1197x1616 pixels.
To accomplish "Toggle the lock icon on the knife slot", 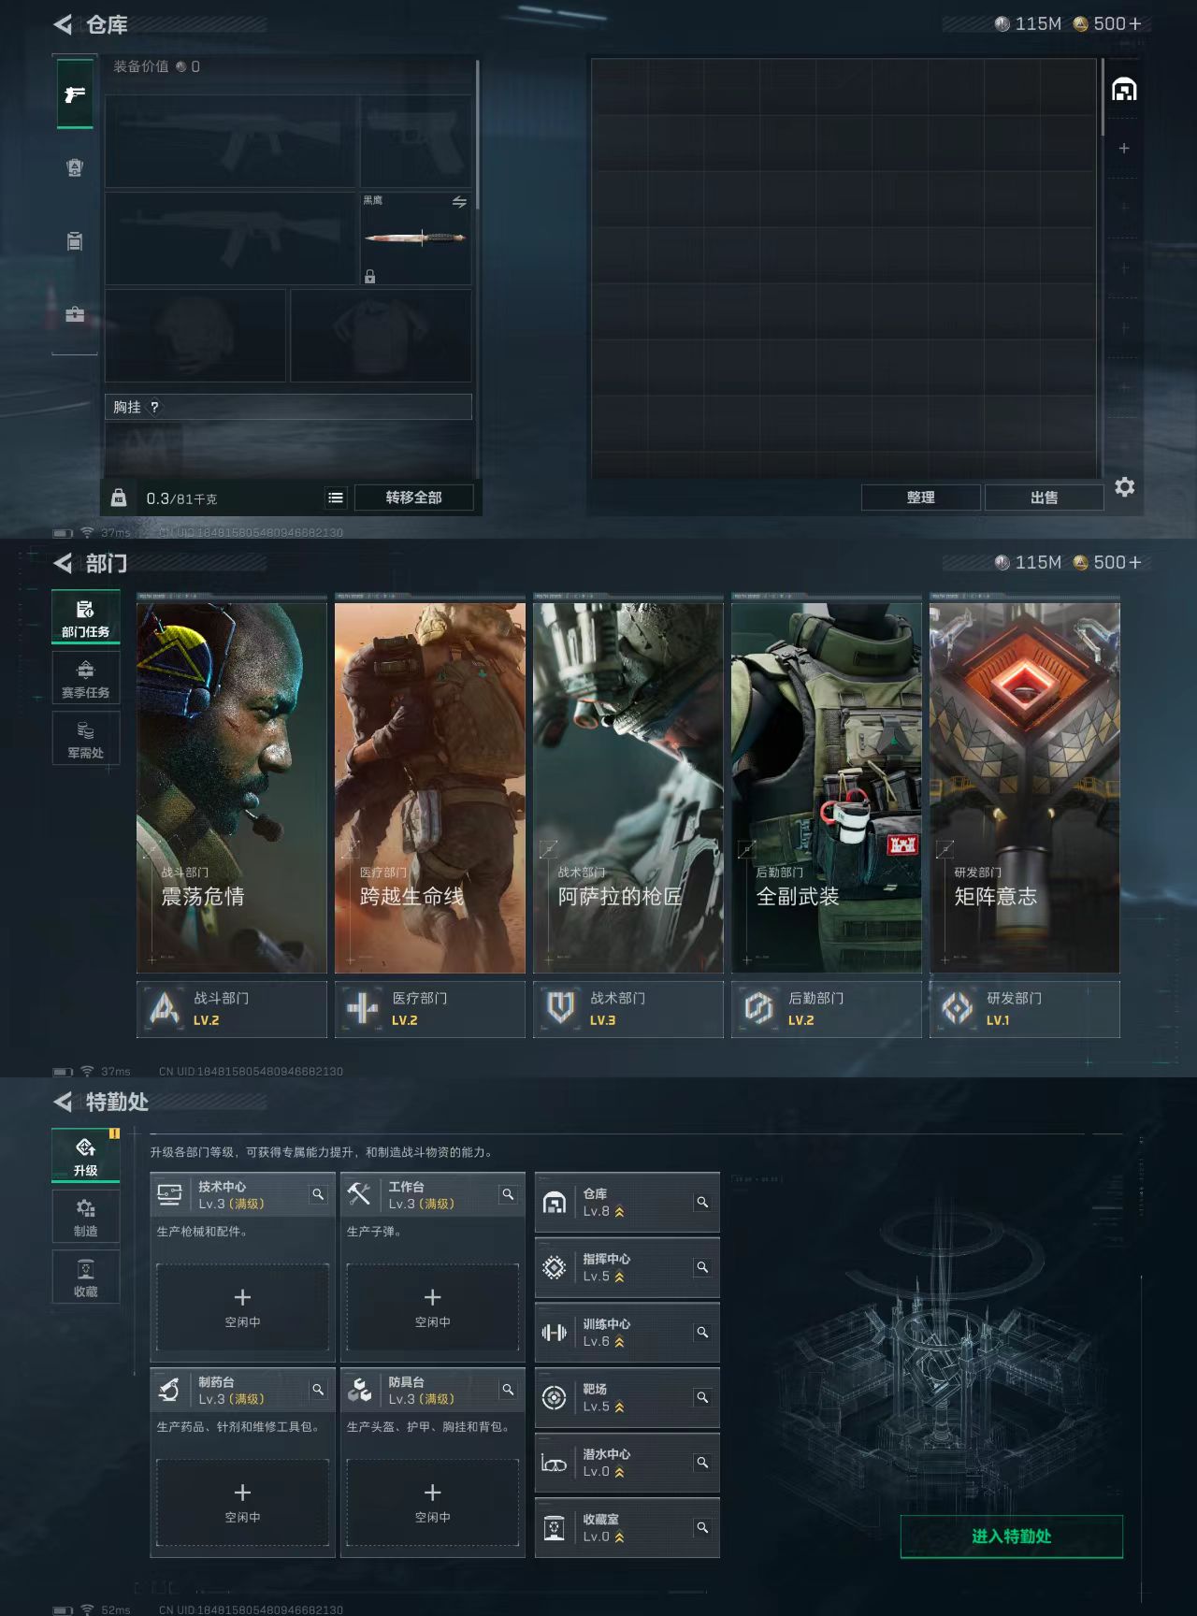I will [370, 277].
